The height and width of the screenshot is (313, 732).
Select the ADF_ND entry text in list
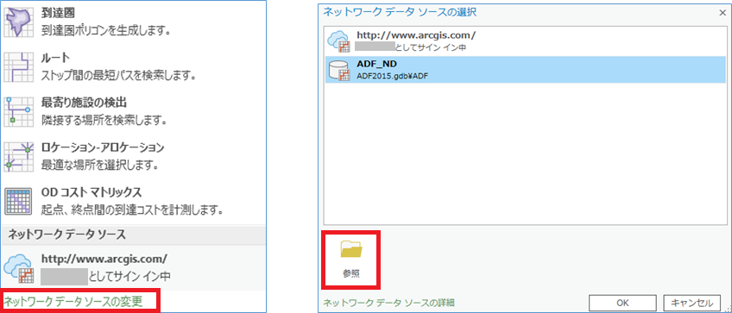(370, 65)
